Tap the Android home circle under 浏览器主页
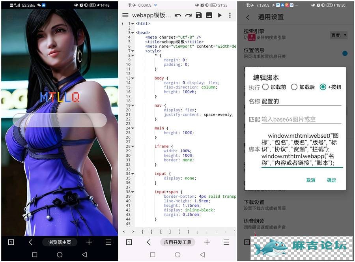Viewport: 355px width, 262px height. pos(60,255)
